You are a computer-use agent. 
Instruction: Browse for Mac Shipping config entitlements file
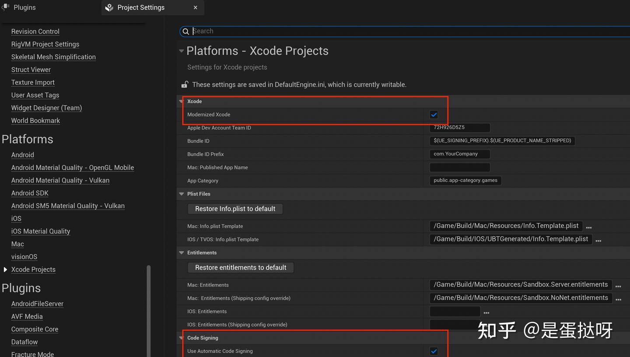(x=618, y=299)
